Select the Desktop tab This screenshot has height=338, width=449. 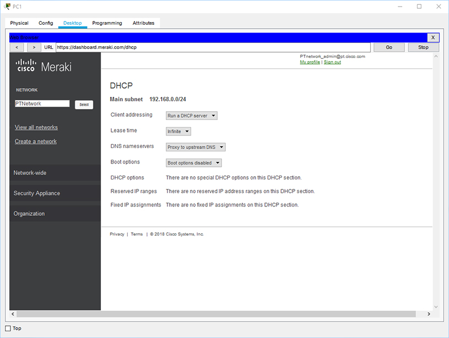[73, 23]
